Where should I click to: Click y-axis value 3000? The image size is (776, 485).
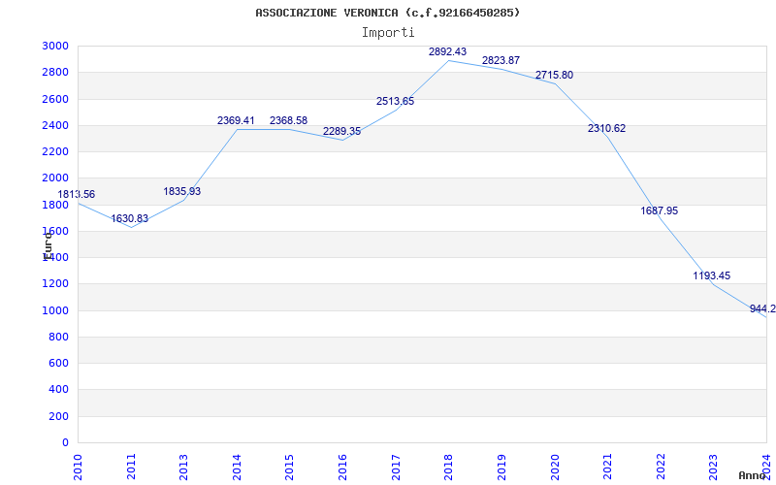pos(55,46)
